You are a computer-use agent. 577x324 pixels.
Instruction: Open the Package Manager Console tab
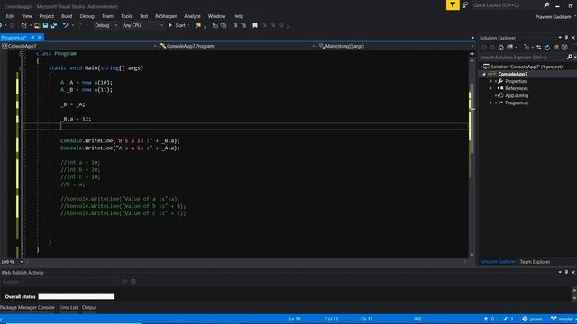click(x=28, y=308)
